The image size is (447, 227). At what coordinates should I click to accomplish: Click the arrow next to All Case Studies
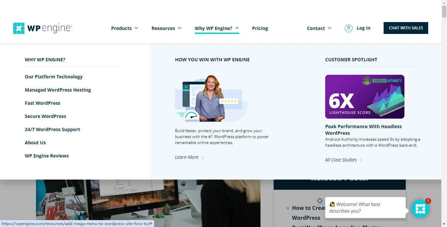pos(361,160)
